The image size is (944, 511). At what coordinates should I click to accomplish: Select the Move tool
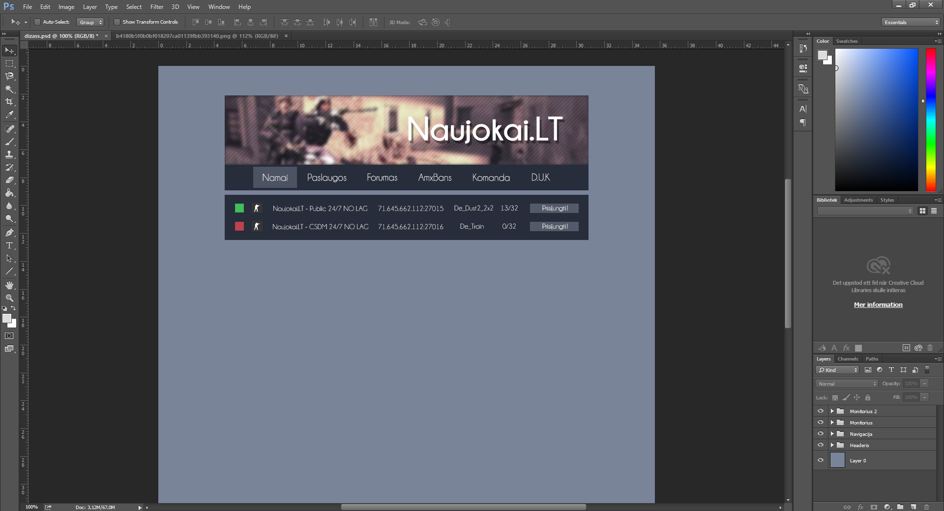click(9, 51)
